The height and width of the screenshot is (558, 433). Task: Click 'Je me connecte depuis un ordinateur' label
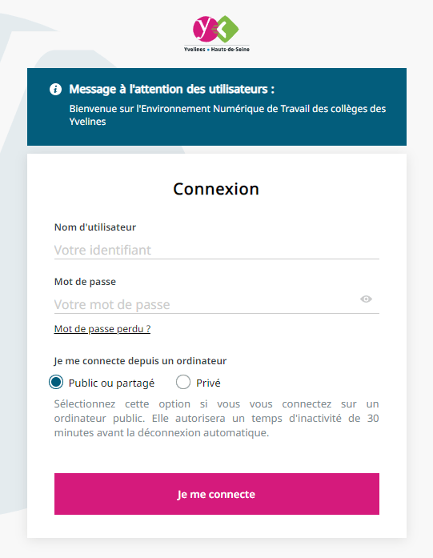(x=140, y=361)
